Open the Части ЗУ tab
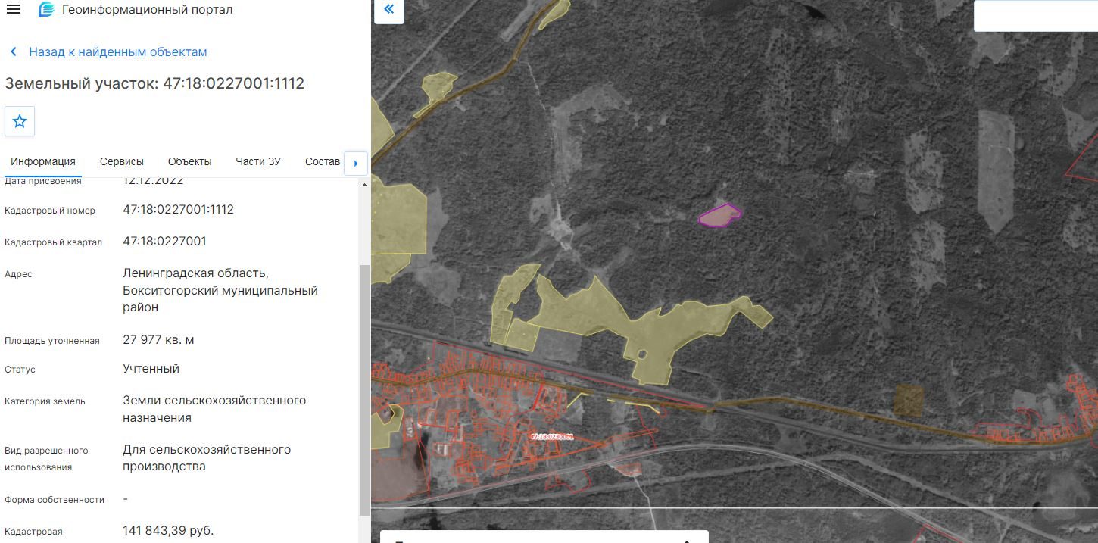Screen dimensions: 1098x543 pyautogui.click(x=258, y=161)
